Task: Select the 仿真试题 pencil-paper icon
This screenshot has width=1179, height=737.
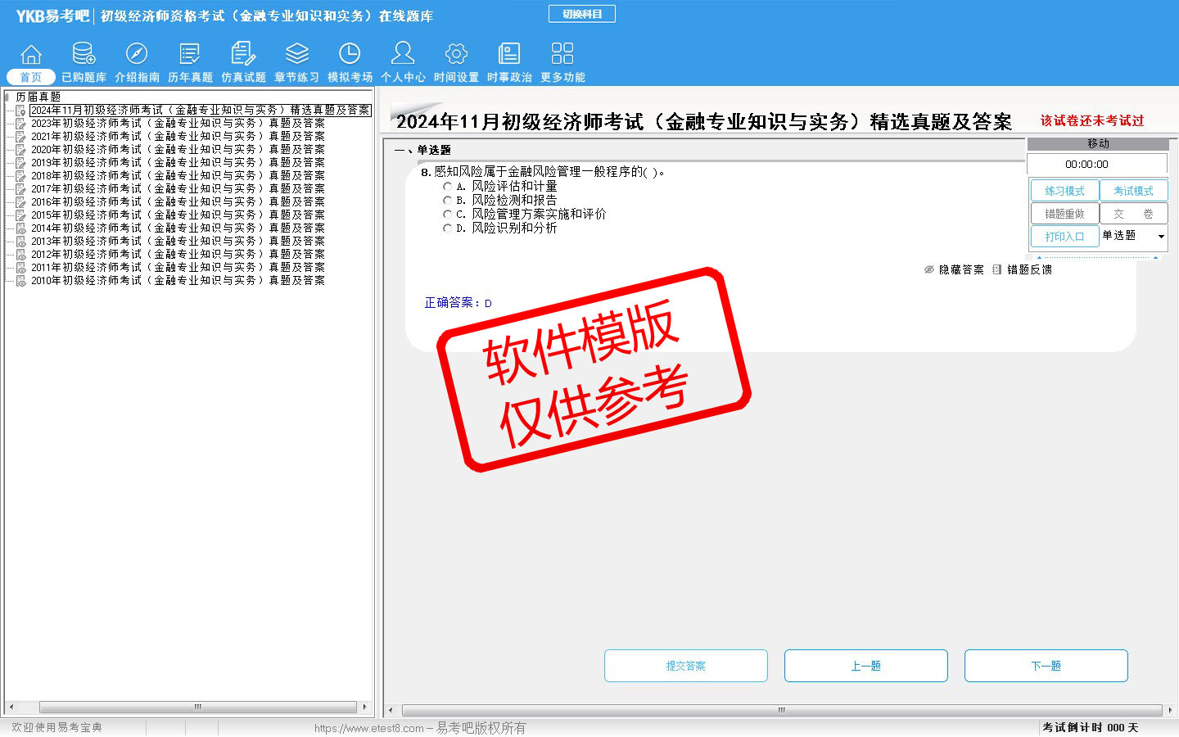Action: point(243,55)
